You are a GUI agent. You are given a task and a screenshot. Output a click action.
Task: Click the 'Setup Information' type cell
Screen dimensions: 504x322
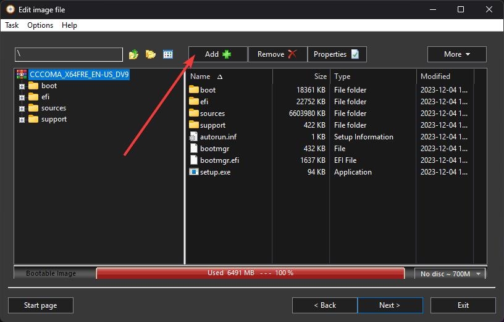click(x=364, y=137)
